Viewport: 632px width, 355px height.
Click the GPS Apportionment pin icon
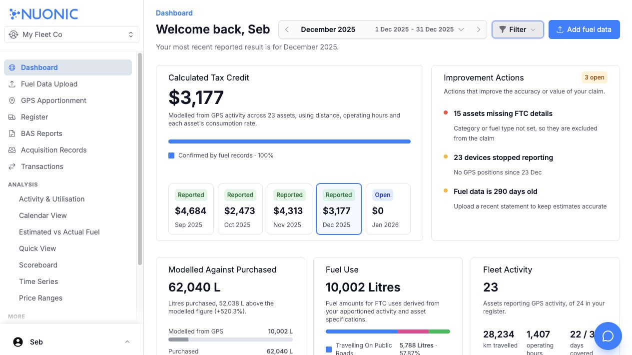[x=12, y=100]
